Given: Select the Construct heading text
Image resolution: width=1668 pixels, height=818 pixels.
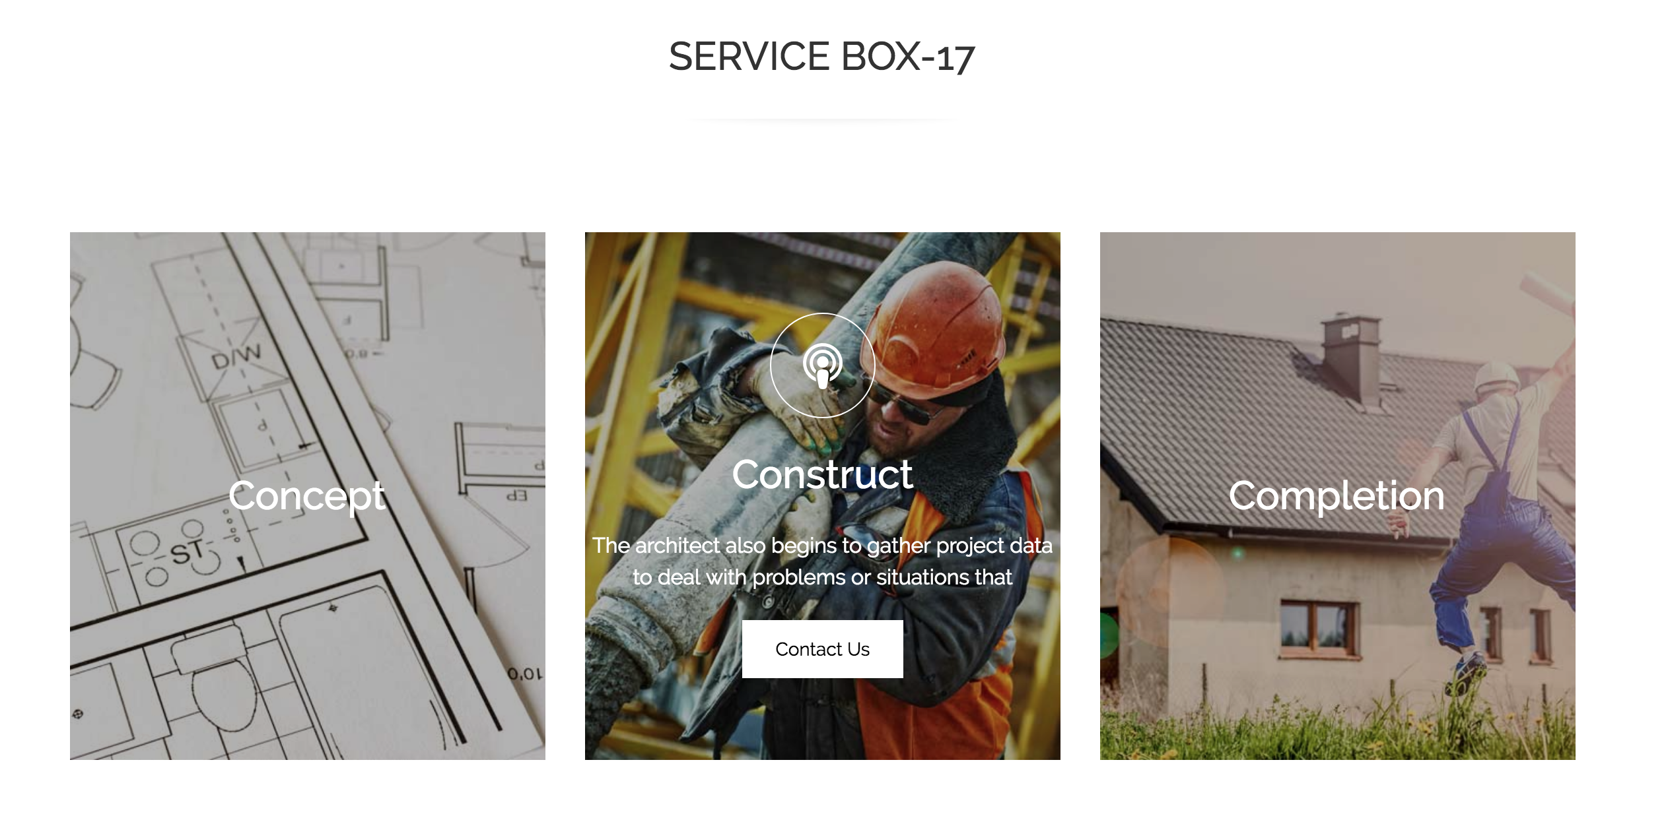Looking at the screenshot, I should tap(822, 474).
